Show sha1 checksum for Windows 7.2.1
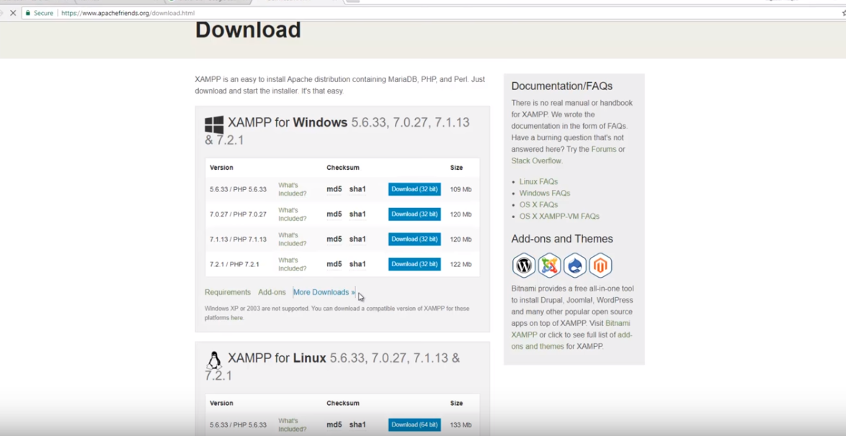 [x=357, y=264]
